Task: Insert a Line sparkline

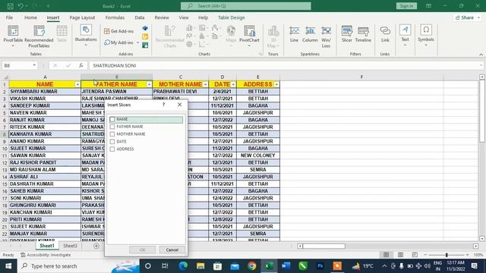Action: point(294,35)
